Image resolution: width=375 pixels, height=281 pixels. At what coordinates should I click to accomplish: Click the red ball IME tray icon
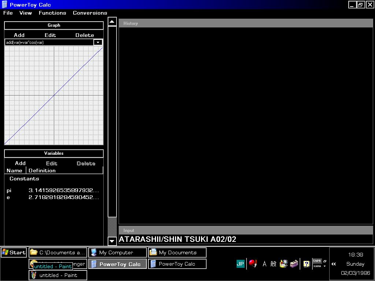(x=253, y=263)
